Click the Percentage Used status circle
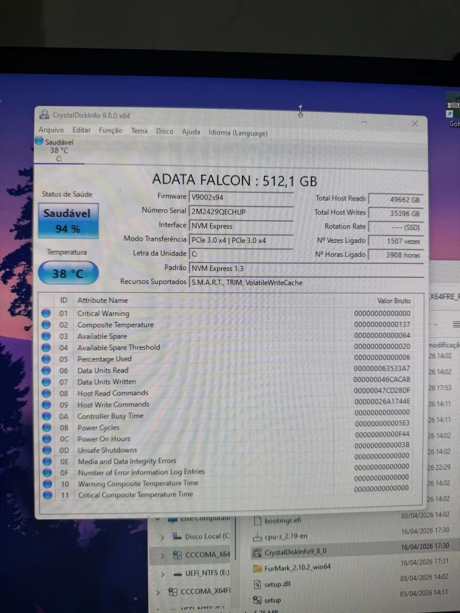This screenshot has width=460, height=613. click(x=46, y=359)
